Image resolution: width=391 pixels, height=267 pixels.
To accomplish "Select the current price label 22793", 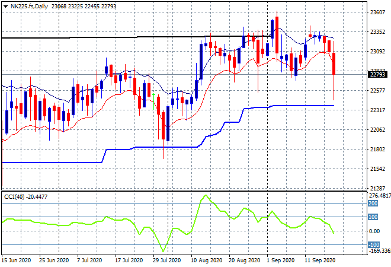I will coord(377,74).
